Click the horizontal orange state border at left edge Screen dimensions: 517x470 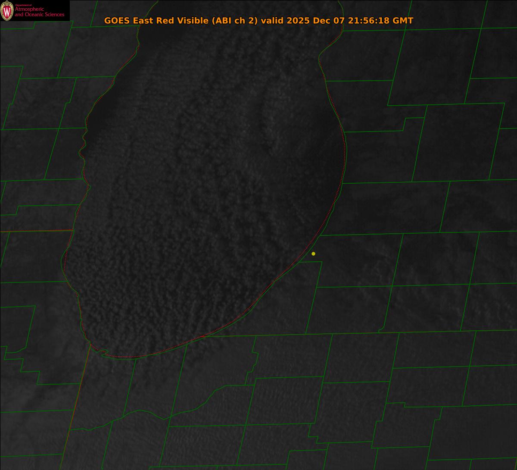[x=34, y=231]
